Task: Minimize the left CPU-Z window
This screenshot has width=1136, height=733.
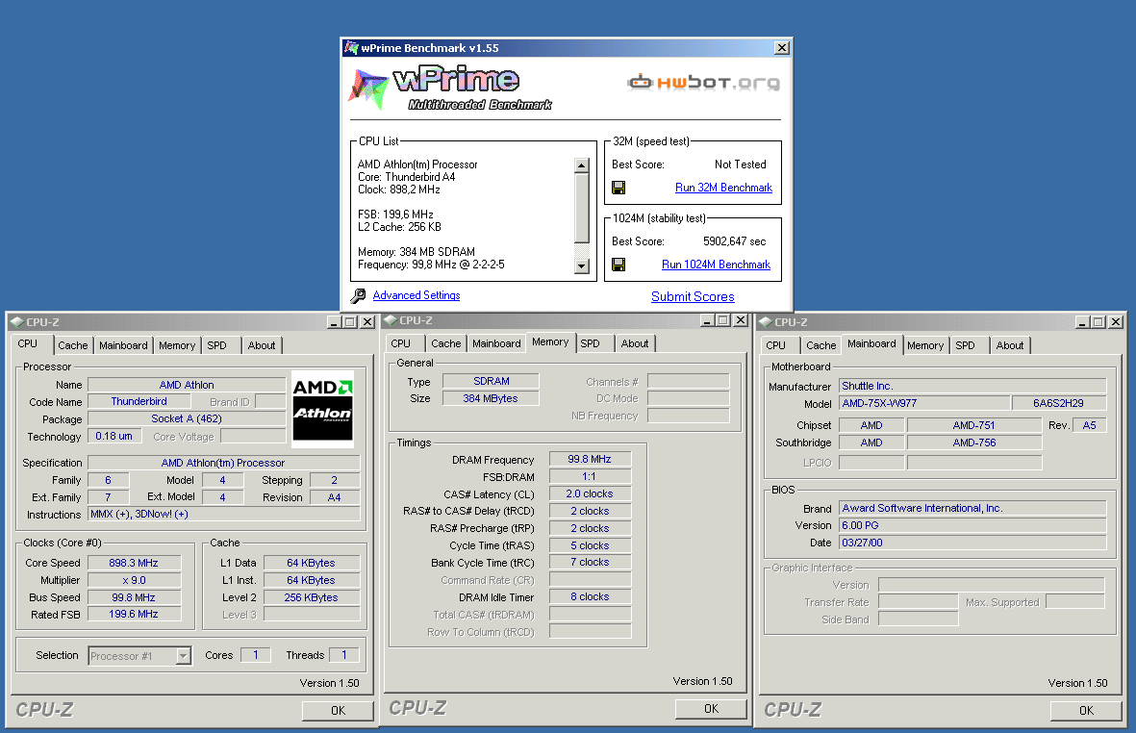Action: (x=334, y=322)
